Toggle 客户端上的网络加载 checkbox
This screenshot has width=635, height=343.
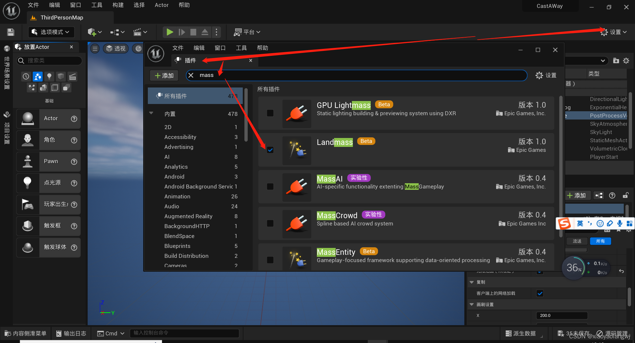click(x=540, y=293)
